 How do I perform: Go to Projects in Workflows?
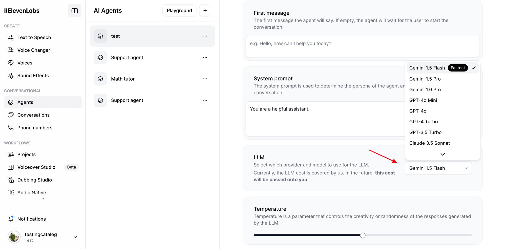[x=26, y=154]
